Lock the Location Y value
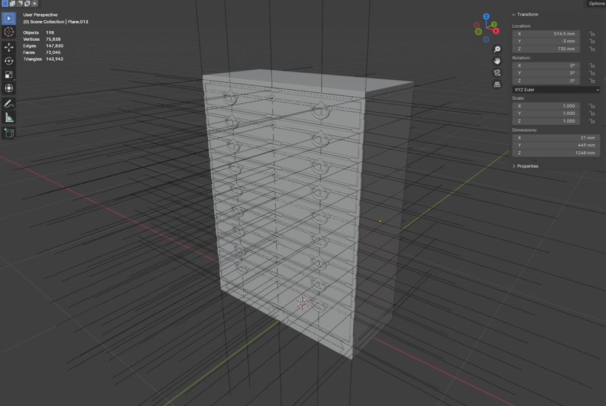The image size is (606, 406). click(592, 41)
